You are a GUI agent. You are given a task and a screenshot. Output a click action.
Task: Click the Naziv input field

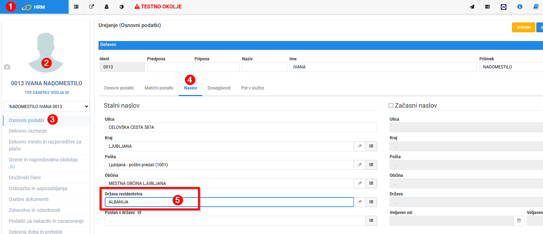pyautogui.click(x=264, y=67)
